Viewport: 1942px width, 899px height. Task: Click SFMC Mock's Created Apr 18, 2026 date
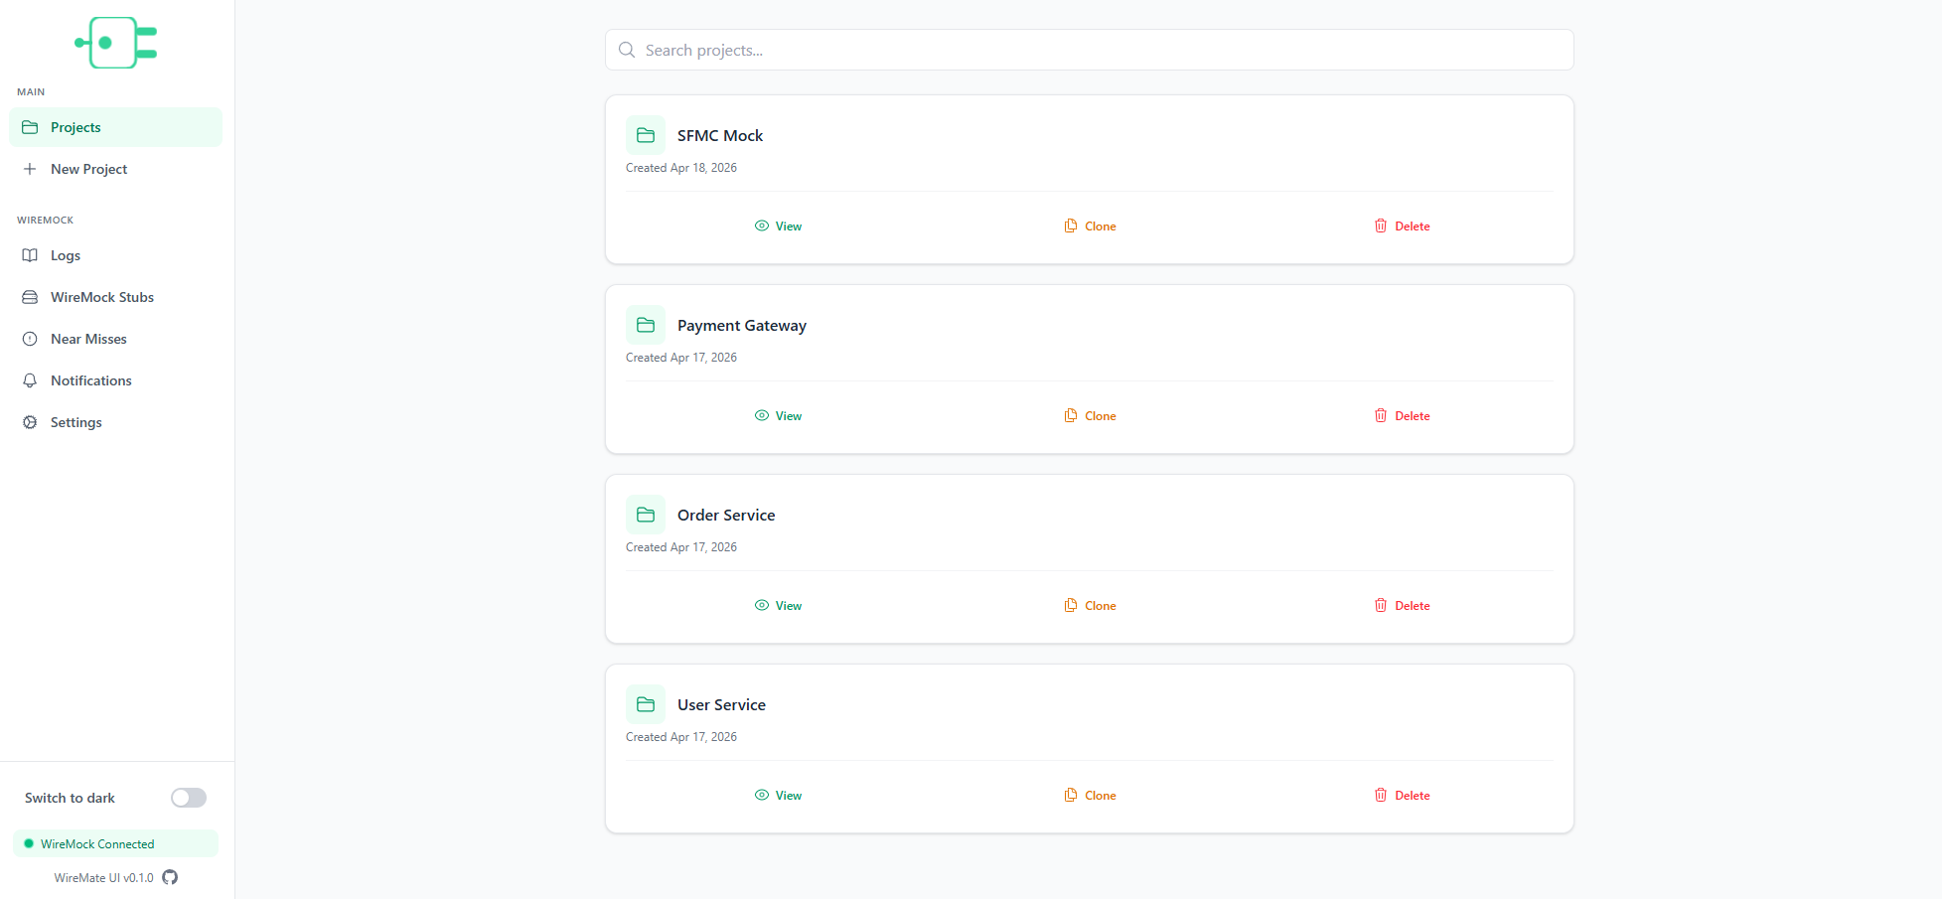(x=681, y=168)
